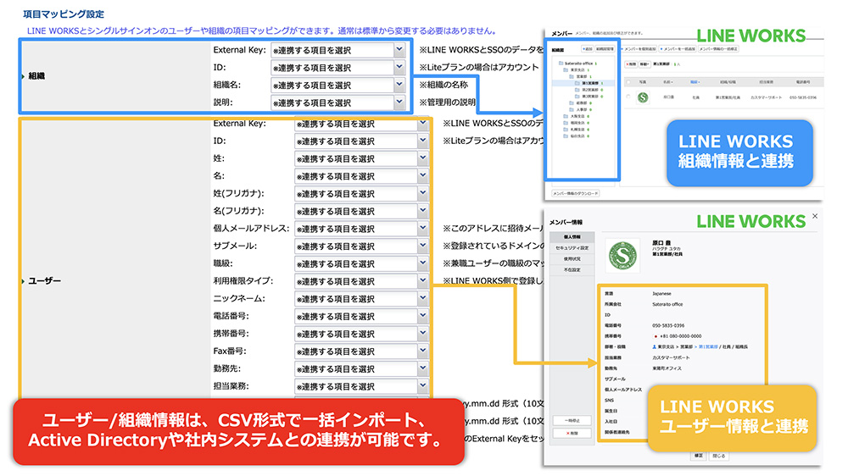The height and width of the screenshot is (476, 848).
Task: Click the 閉じる button below member details
Action: [719, 456]
